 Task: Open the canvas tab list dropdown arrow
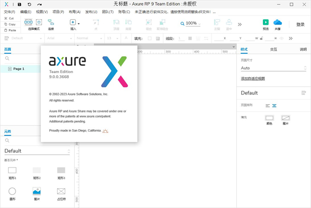(x=234, y=47)
